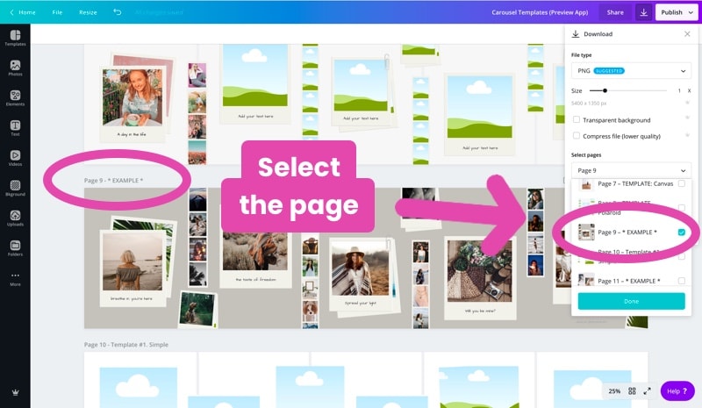Expand the PNG file type dropdown
This screenshot has height=408, width=702.
pyautogui.click(x=631, y=71)
